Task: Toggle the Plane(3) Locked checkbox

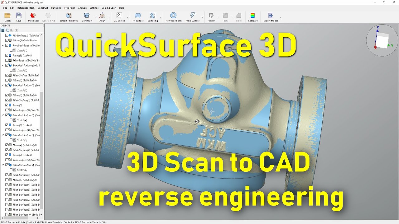Action: pos(7,55)
